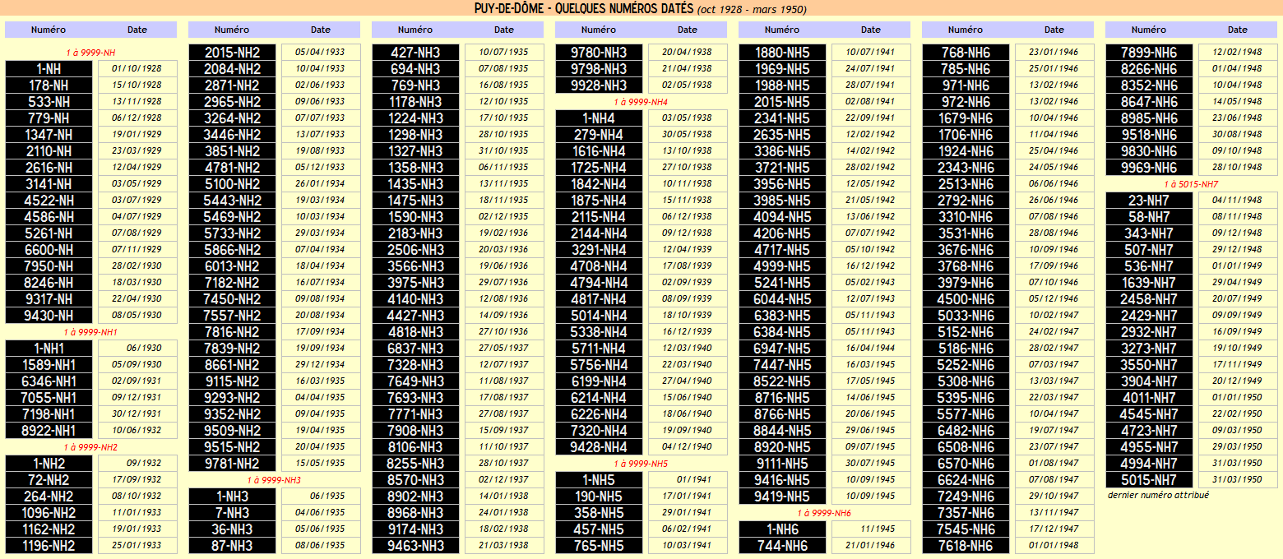
Task: Click plate number '9780-NH3'
Action: [599, 53]
